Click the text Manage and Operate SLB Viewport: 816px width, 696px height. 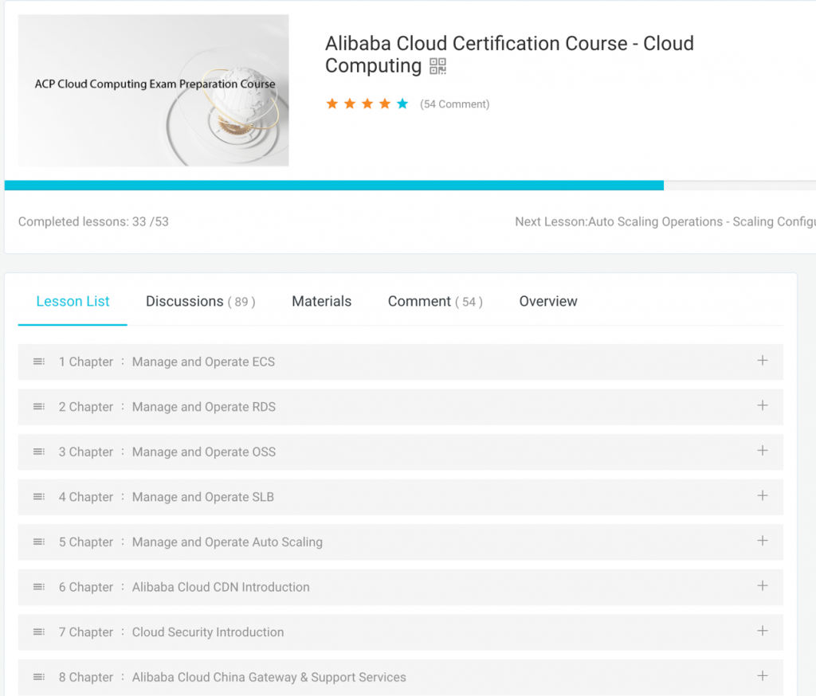203,497
